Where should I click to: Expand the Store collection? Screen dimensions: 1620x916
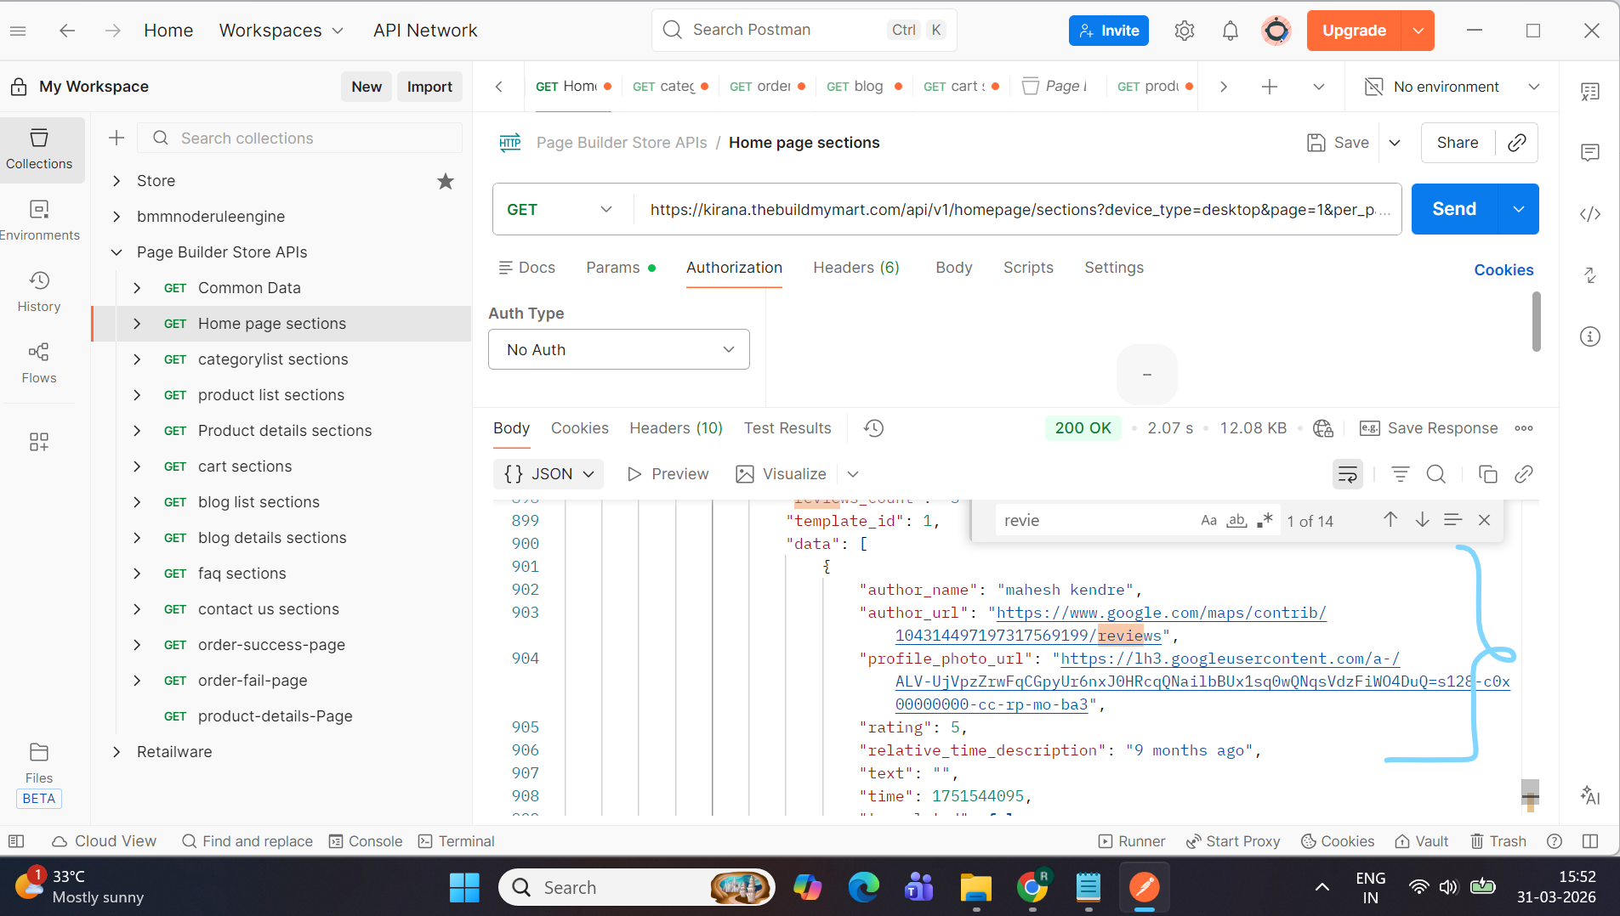click(x=117, y=181)
